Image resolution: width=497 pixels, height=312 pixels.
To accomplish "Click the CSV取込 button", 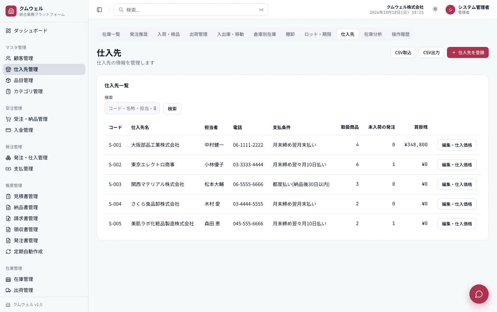I will point(403,52).
